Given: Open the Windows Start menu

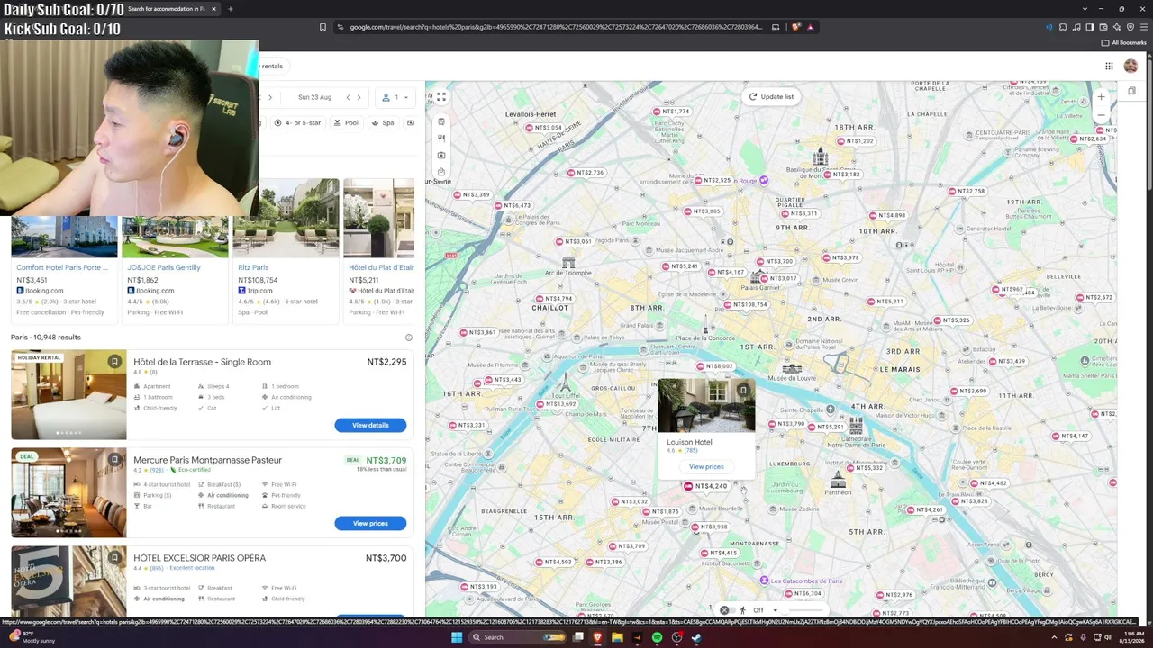Looking at the screenshot, I should (x=457, y=637).
